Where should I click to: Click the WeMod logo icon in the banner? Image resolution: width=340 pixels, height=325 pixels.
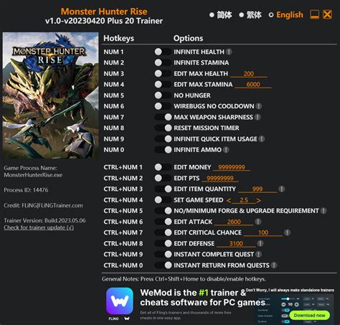pos(120,301)
